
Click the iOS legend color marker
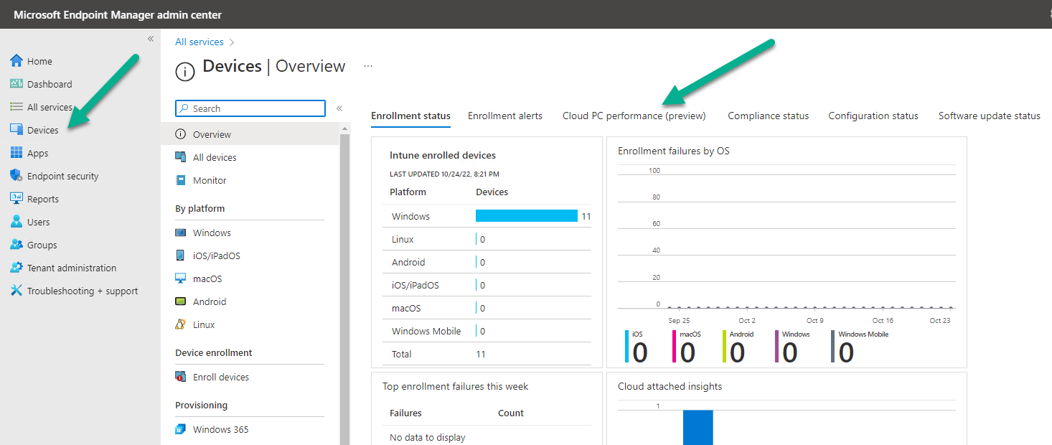click(x=626, y=347)
